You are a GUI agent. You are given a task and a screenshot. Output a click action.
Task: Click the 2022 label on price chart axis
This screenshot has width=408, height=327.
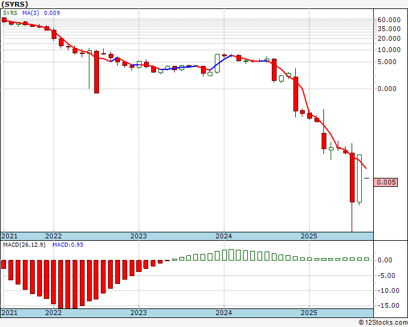point(53,236)
